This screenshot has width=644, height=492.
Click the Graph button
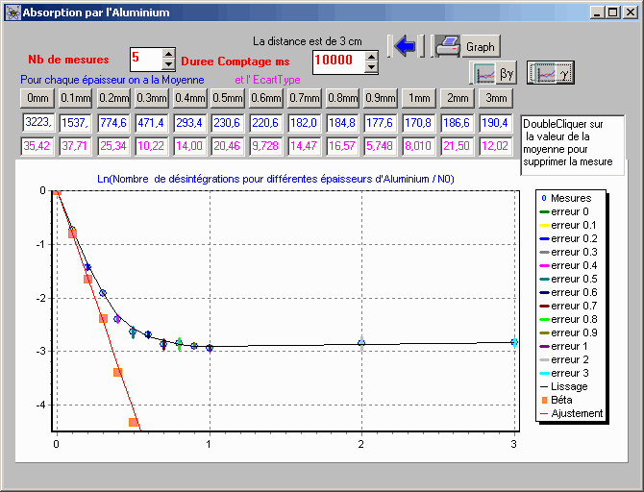click(x=480, y=46)
